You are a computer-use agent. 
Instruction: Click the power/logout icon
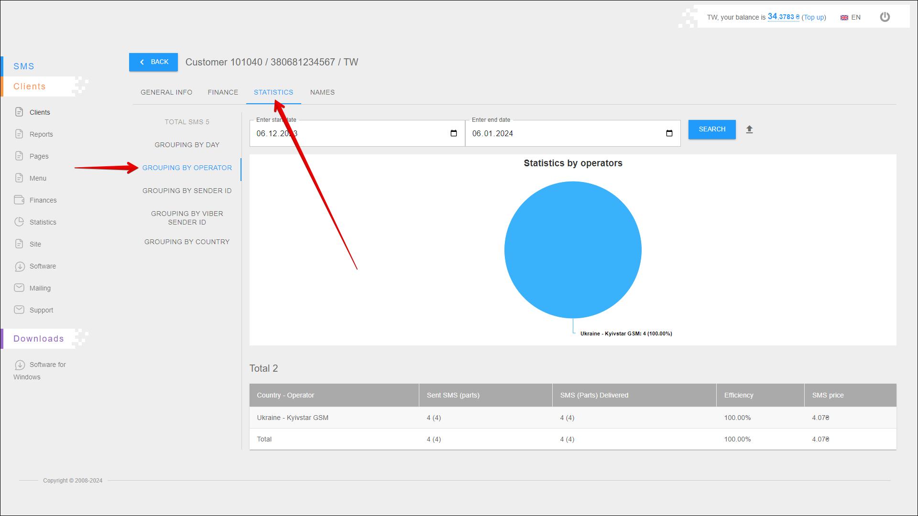885,17
